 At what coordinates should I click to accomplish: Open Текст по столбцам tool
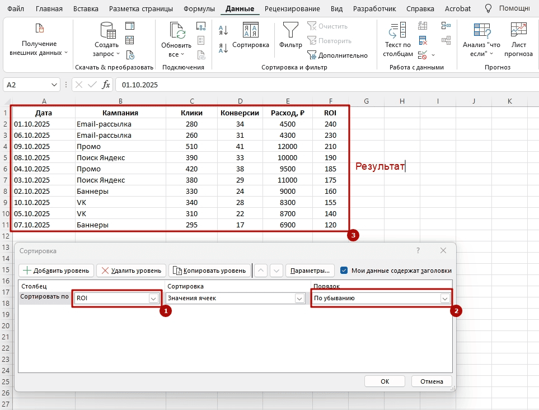pos(397,30)
